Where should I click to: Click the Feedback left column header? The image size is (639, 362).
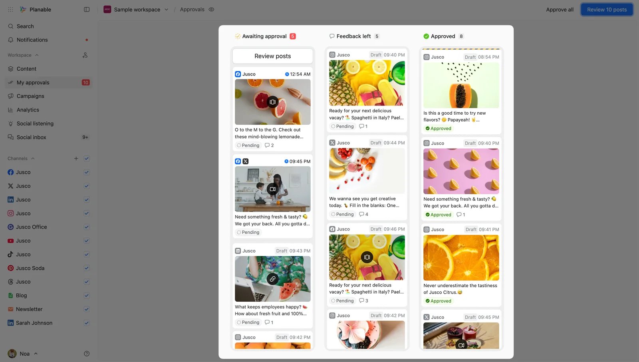[354, 36]
